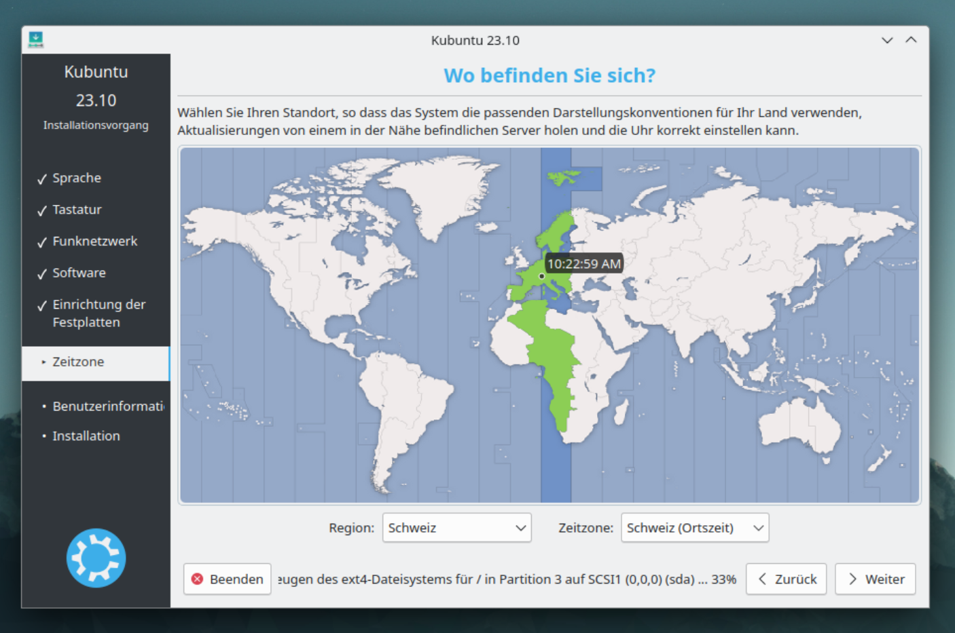The height and width of the screenshot is (633, 955).
Task: Expand Region combo box via its arrow
Action: [x=520, y=528]
